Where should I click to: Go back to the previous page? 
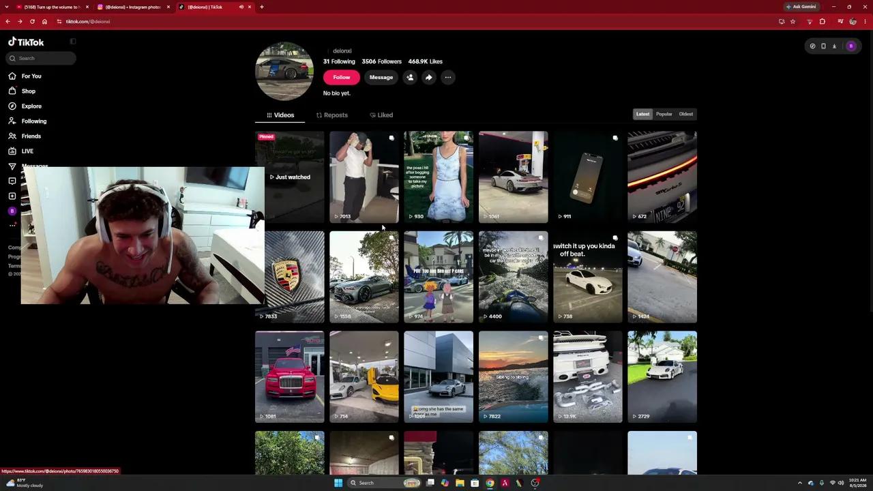8,21
